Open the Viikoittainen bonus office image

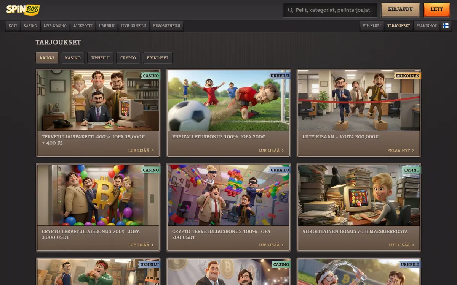pyautogui.click(x=359, y=195)
